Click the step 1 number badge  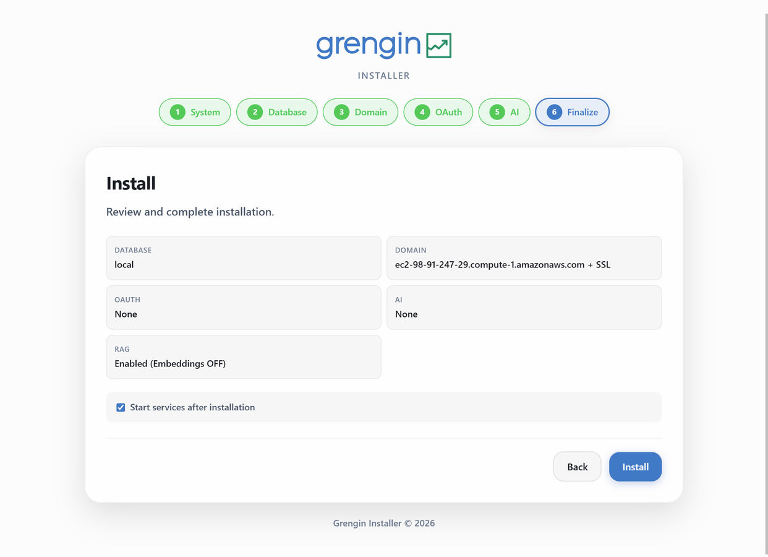coord(178,112)
